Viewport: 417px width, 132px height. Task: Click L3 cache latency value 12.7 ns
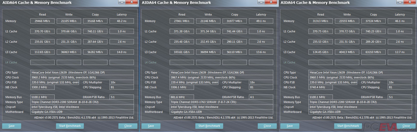400,52
